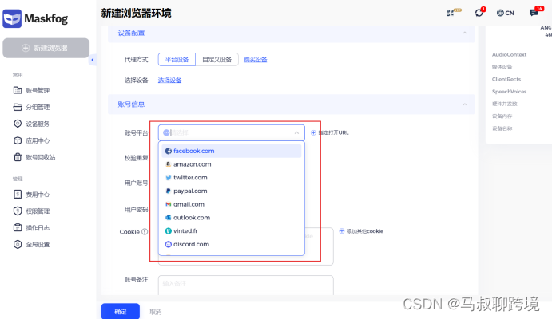This screenshot has width=552, height=319.
Task: Click the 选择设备 link
Action: click(169, 80)
